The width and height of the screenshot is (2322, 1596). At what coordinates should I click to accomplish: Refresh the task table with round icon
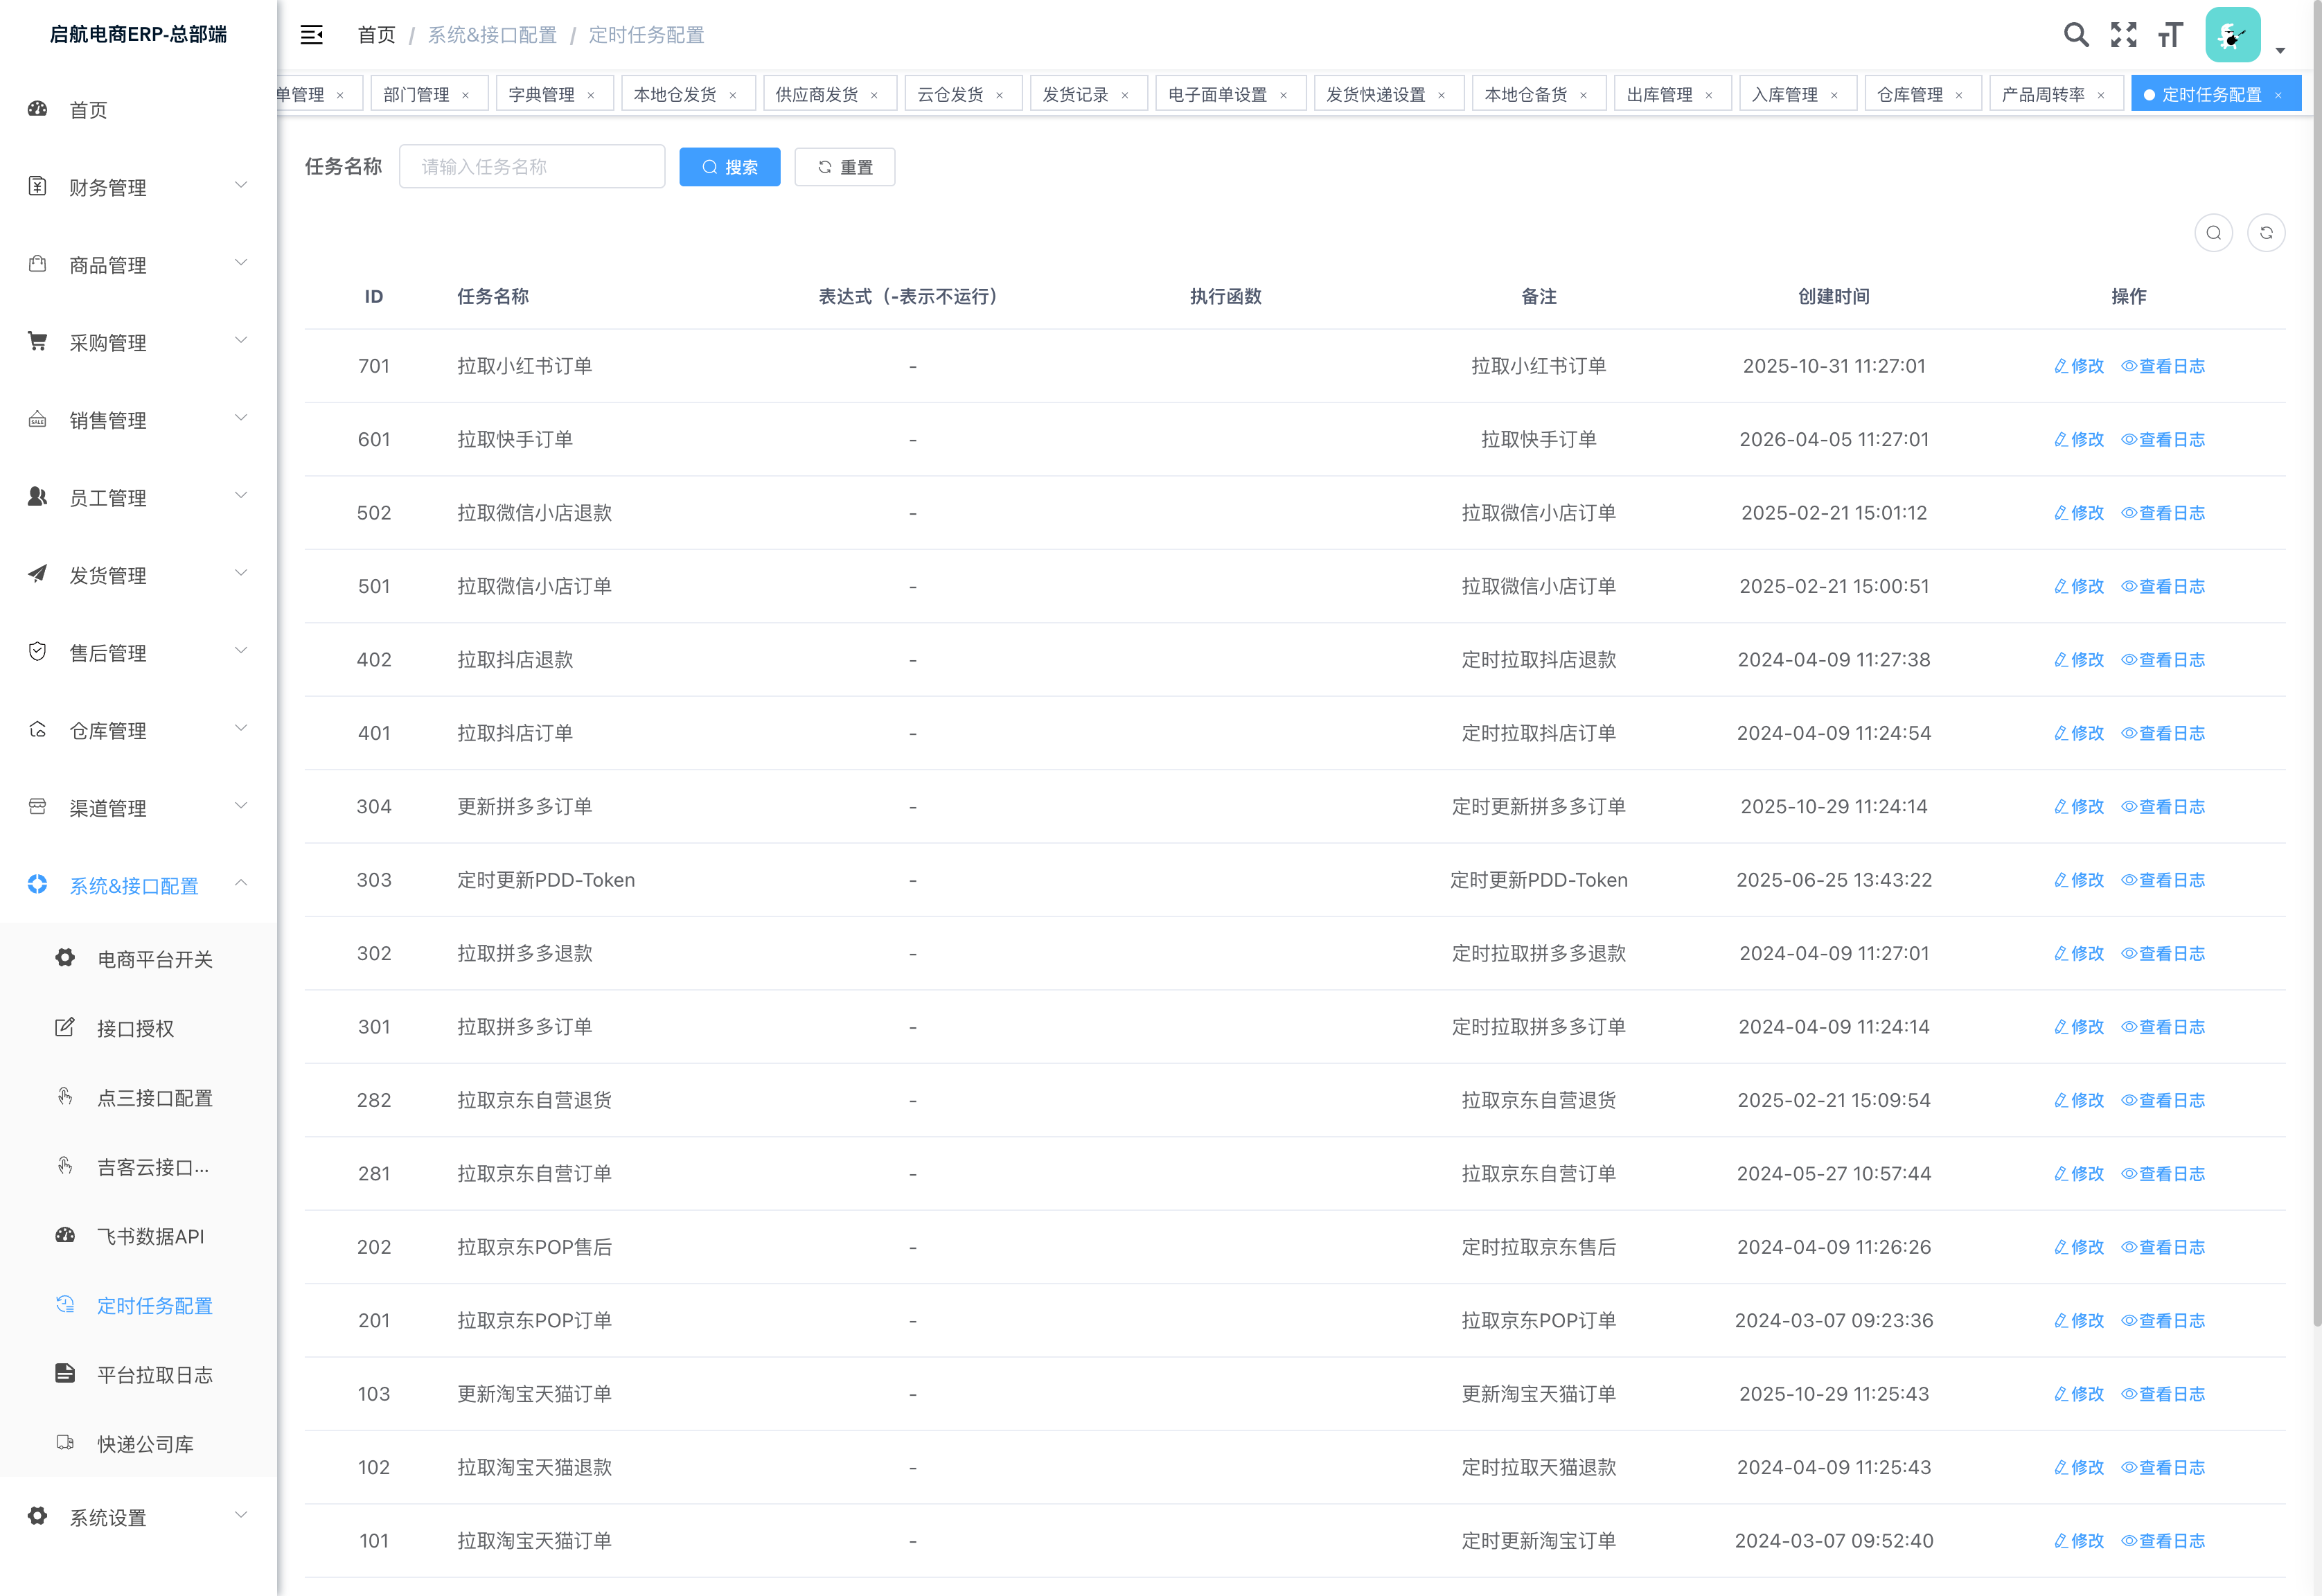tap(2266, 233)
